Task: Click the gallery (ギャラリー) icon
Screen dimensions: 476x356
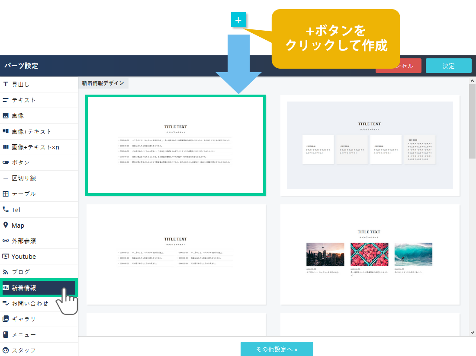Action: (x=6, y=319)
